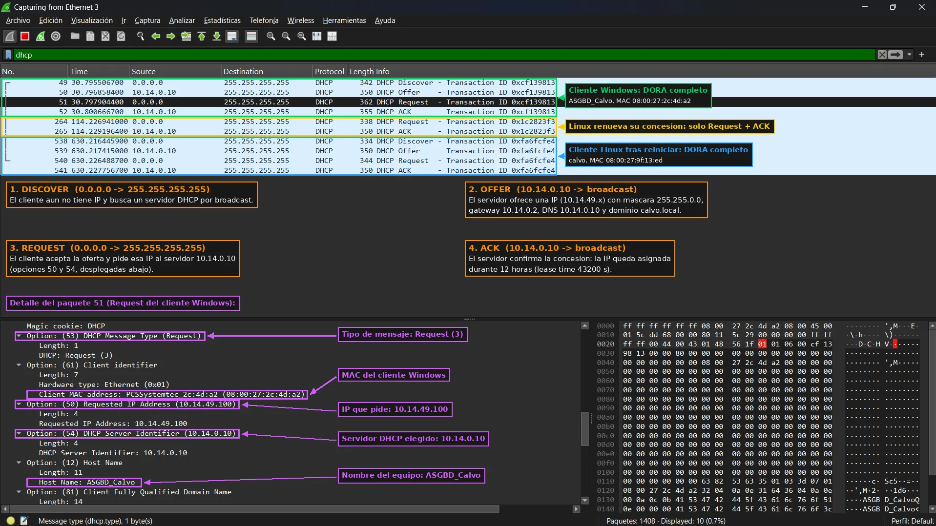Jump to the first packet
Screen dimensions: 936x526
(x=202, y=36)
